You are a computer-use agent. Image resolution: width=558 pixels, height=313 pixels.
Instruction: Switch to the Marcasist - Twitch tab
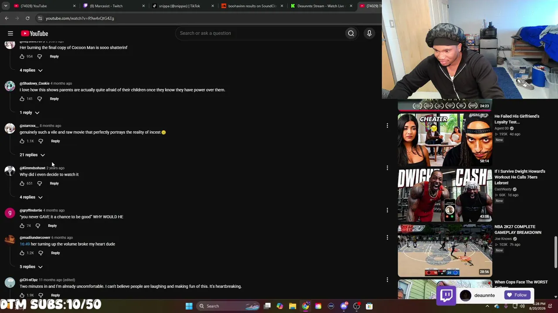click(110, 6)
